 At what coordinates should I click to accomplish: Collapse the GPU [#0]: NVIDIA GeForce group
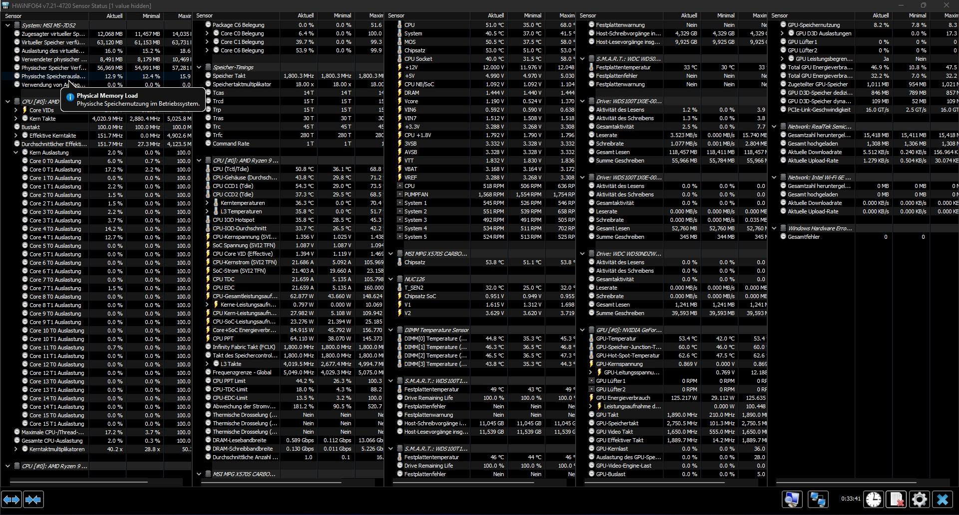tap(583, 330)
